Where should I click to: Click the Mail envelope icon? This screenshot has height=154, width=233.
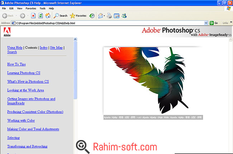point(101,16)
